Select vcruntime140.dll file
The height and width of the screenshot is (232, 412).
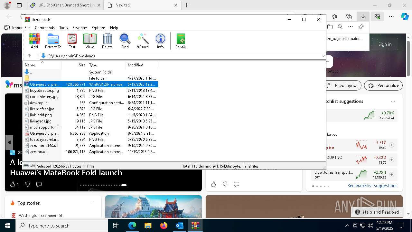pyautogui.click(x=91, y=146)
